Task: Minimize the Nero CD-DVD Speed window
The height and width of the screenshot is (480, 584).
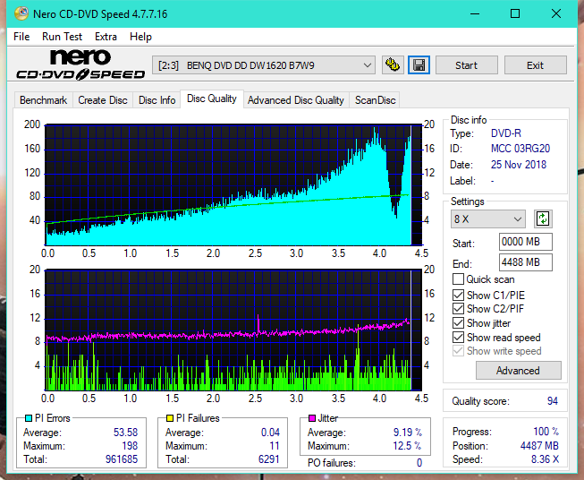Action: [x=475, y=13]
